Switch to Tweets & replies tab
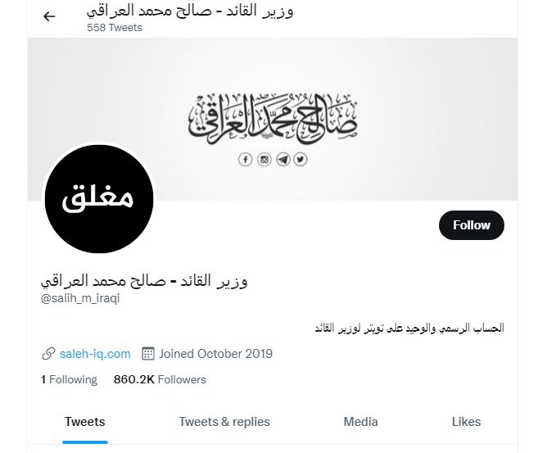538x453 pixels. [x=224, y=422]
